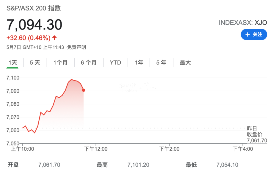Click the red dot at the chart line end
Screen dimensions: 276x175
84,90
